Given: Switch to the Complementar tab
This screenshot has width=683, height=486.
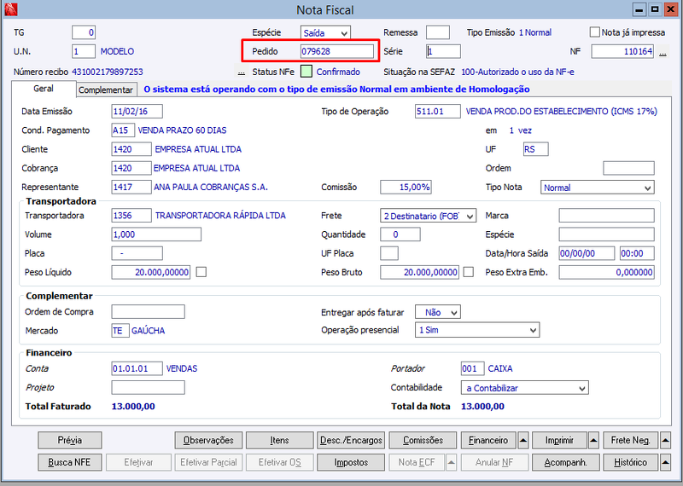Looking at the screenshot, I should pyautogui.click(x=106, y=90).
